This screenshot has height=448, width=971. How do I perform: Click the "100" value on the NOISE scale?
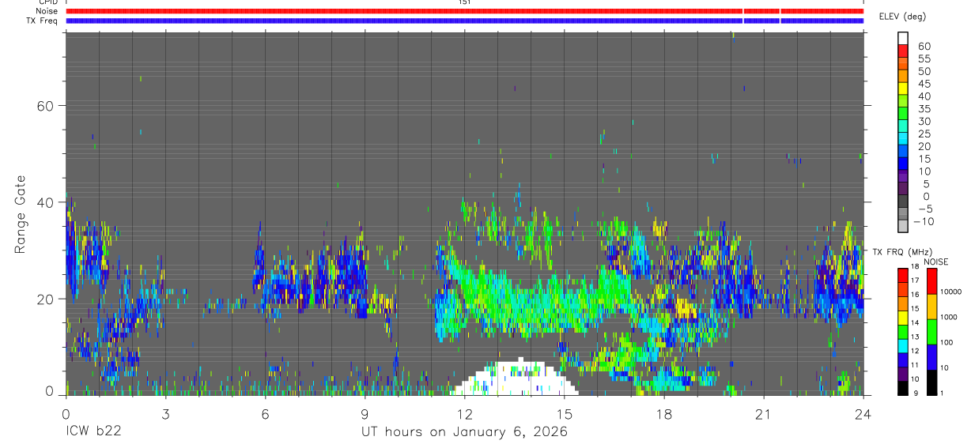[x=947, y=342]
